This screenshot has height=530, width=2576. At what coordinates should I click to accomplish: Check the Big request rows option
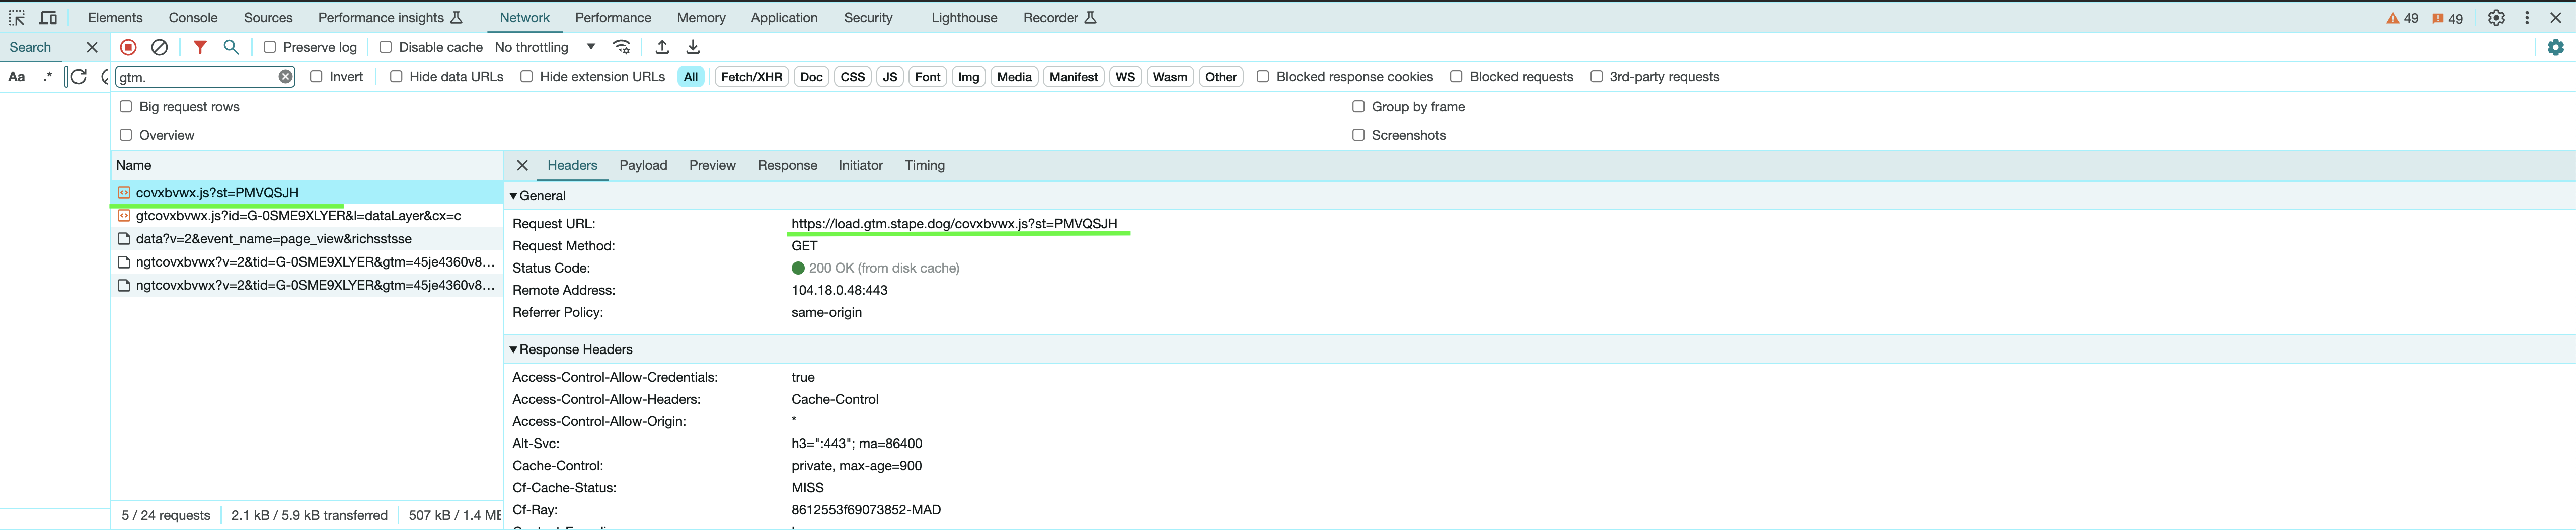coord(125,106)
